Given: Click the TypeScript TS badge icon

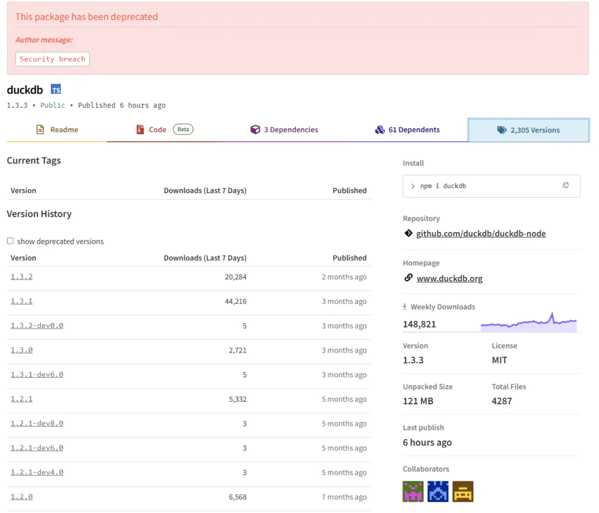Looking at the screenshot, I should [56, 90].
